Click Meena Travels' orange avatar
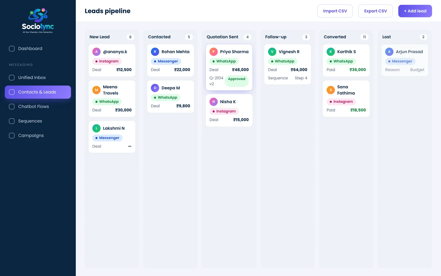The height and width of the screenshot is (276, 441). tap(96, 90)
